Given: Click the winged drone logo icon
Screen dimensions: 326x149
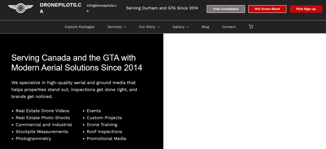Looking at the screenshot, I should point(20,8).
